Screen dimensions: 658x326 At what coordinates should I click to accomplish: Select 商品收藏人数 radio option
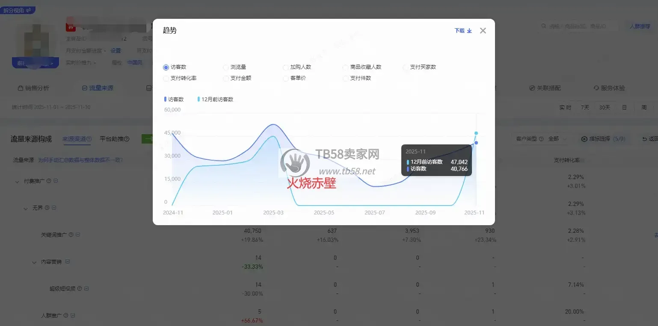click(x=346, y=67)
